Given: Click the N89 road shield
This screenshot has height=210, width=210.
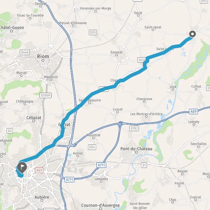Looking at the screenshot, I should point(39,170).
